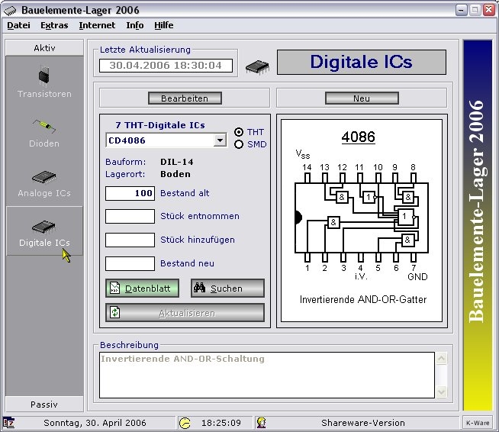Screen dimensions: 499x432
Task: Click the clock icon in status bar
Action: (185, 423)
